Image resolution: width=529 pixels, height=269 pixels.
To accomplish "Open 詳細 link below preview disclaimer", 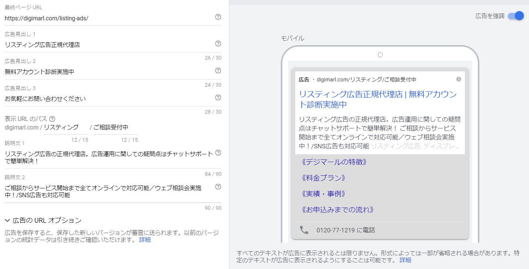I will (x=405, y=260).
